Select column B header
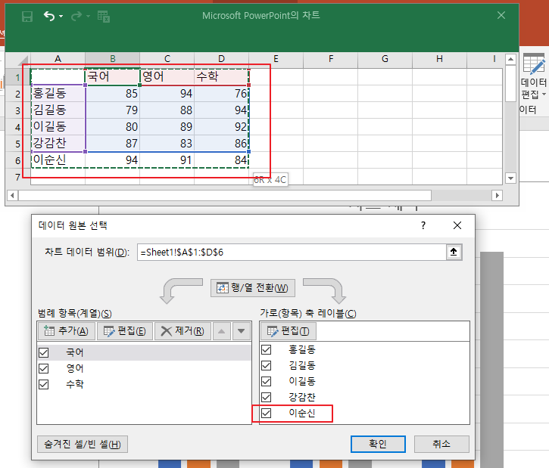Image resolution: width=549 pixels, height=468 pixels. point(112,59)
